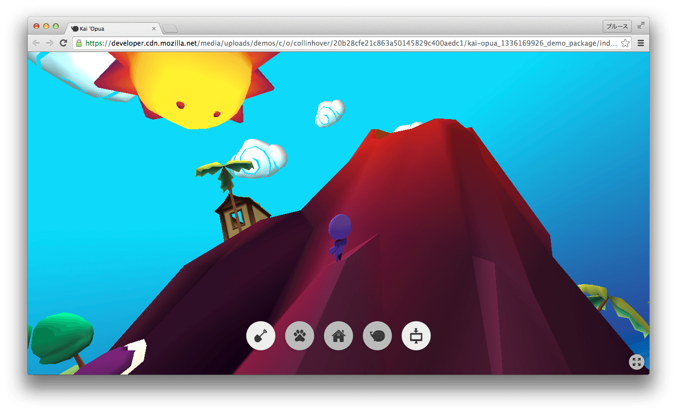Bookmark this page with the star icon
677x413 pixels.
pyautogui.click(x=625, y=43)
